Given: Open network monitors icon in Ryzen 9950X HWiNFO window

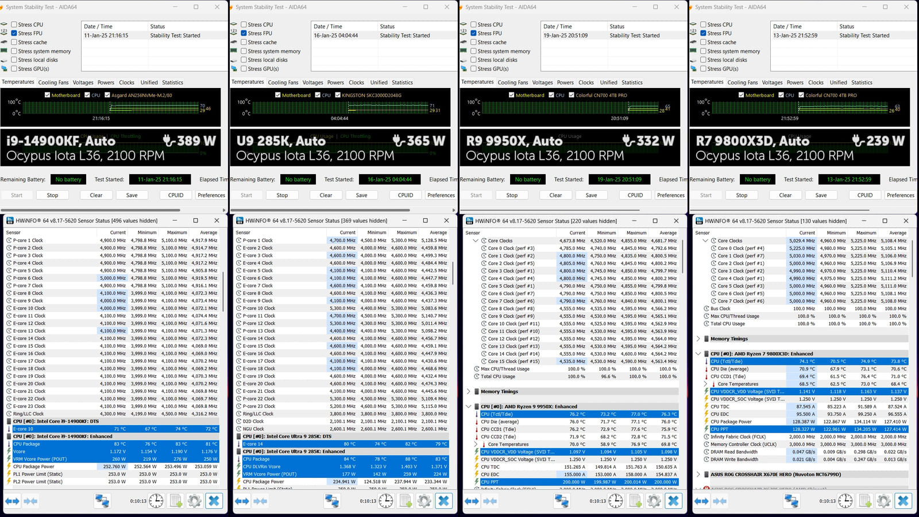Looking at the screenshot, I should click(x=562, y=501).
